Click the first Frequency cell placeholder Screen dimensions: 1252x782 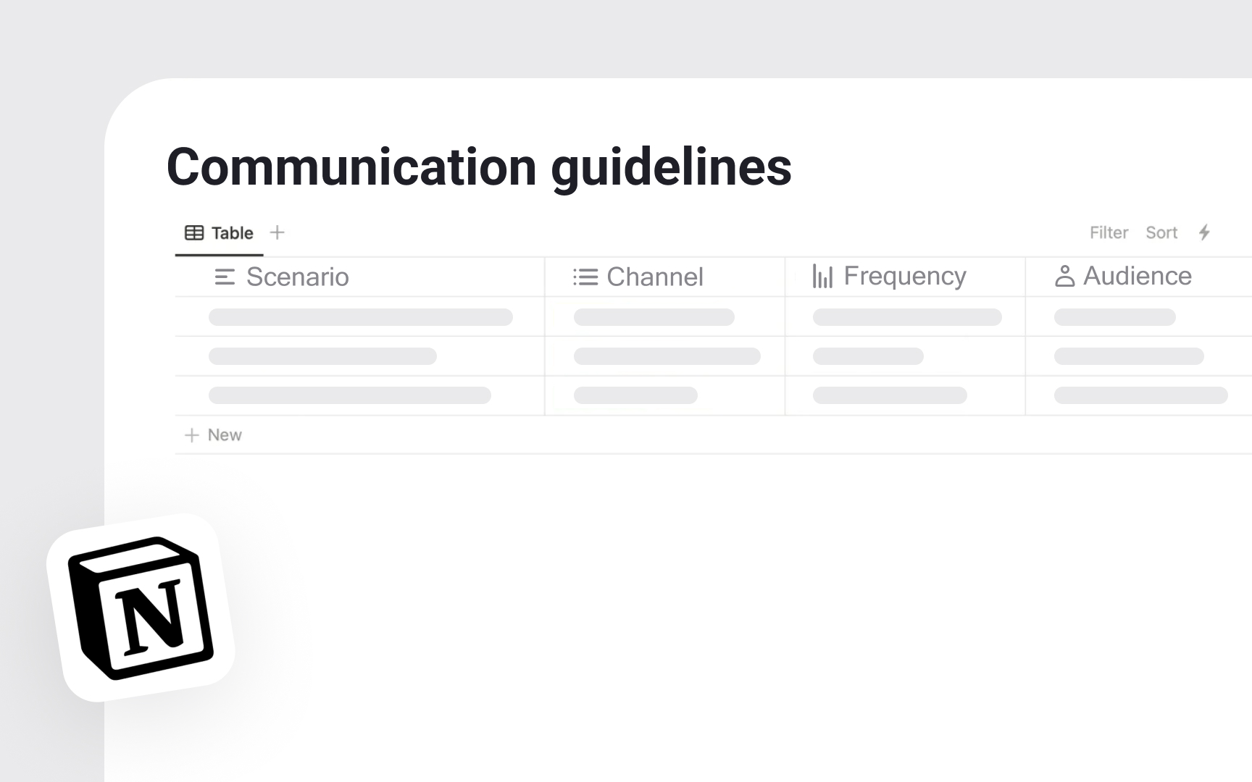coord(907,316)
